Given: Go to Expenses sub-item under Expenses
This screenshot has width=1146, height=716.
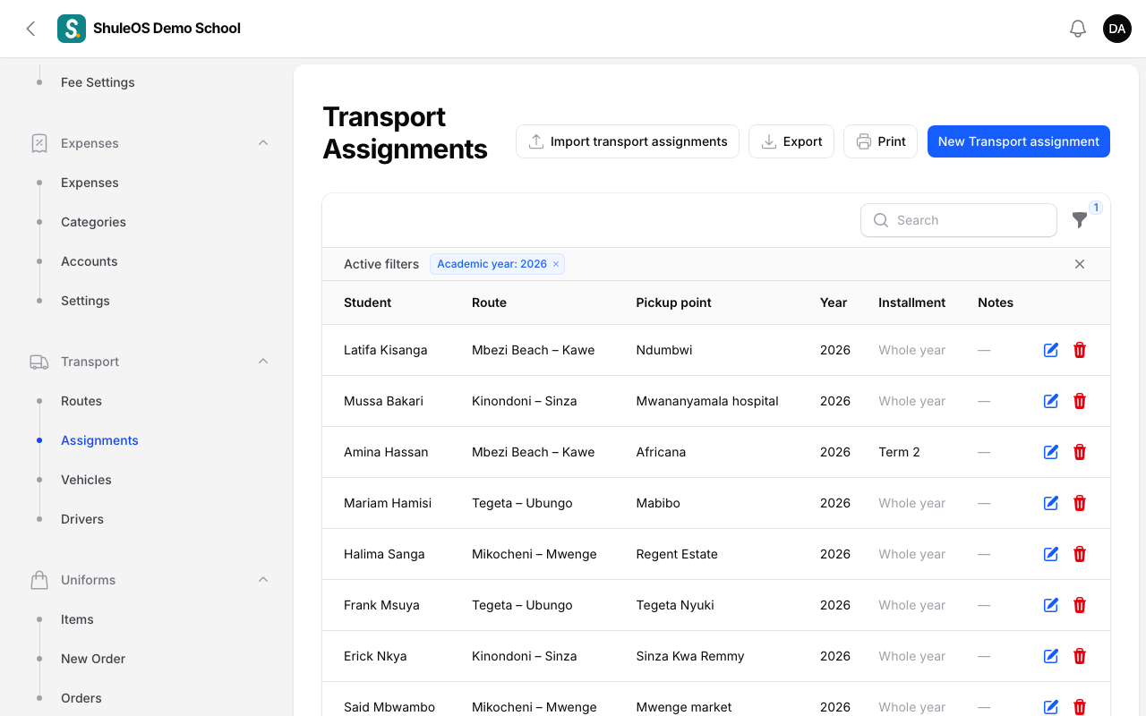Looking at the screenshot, I should click(x=90, y=183).
